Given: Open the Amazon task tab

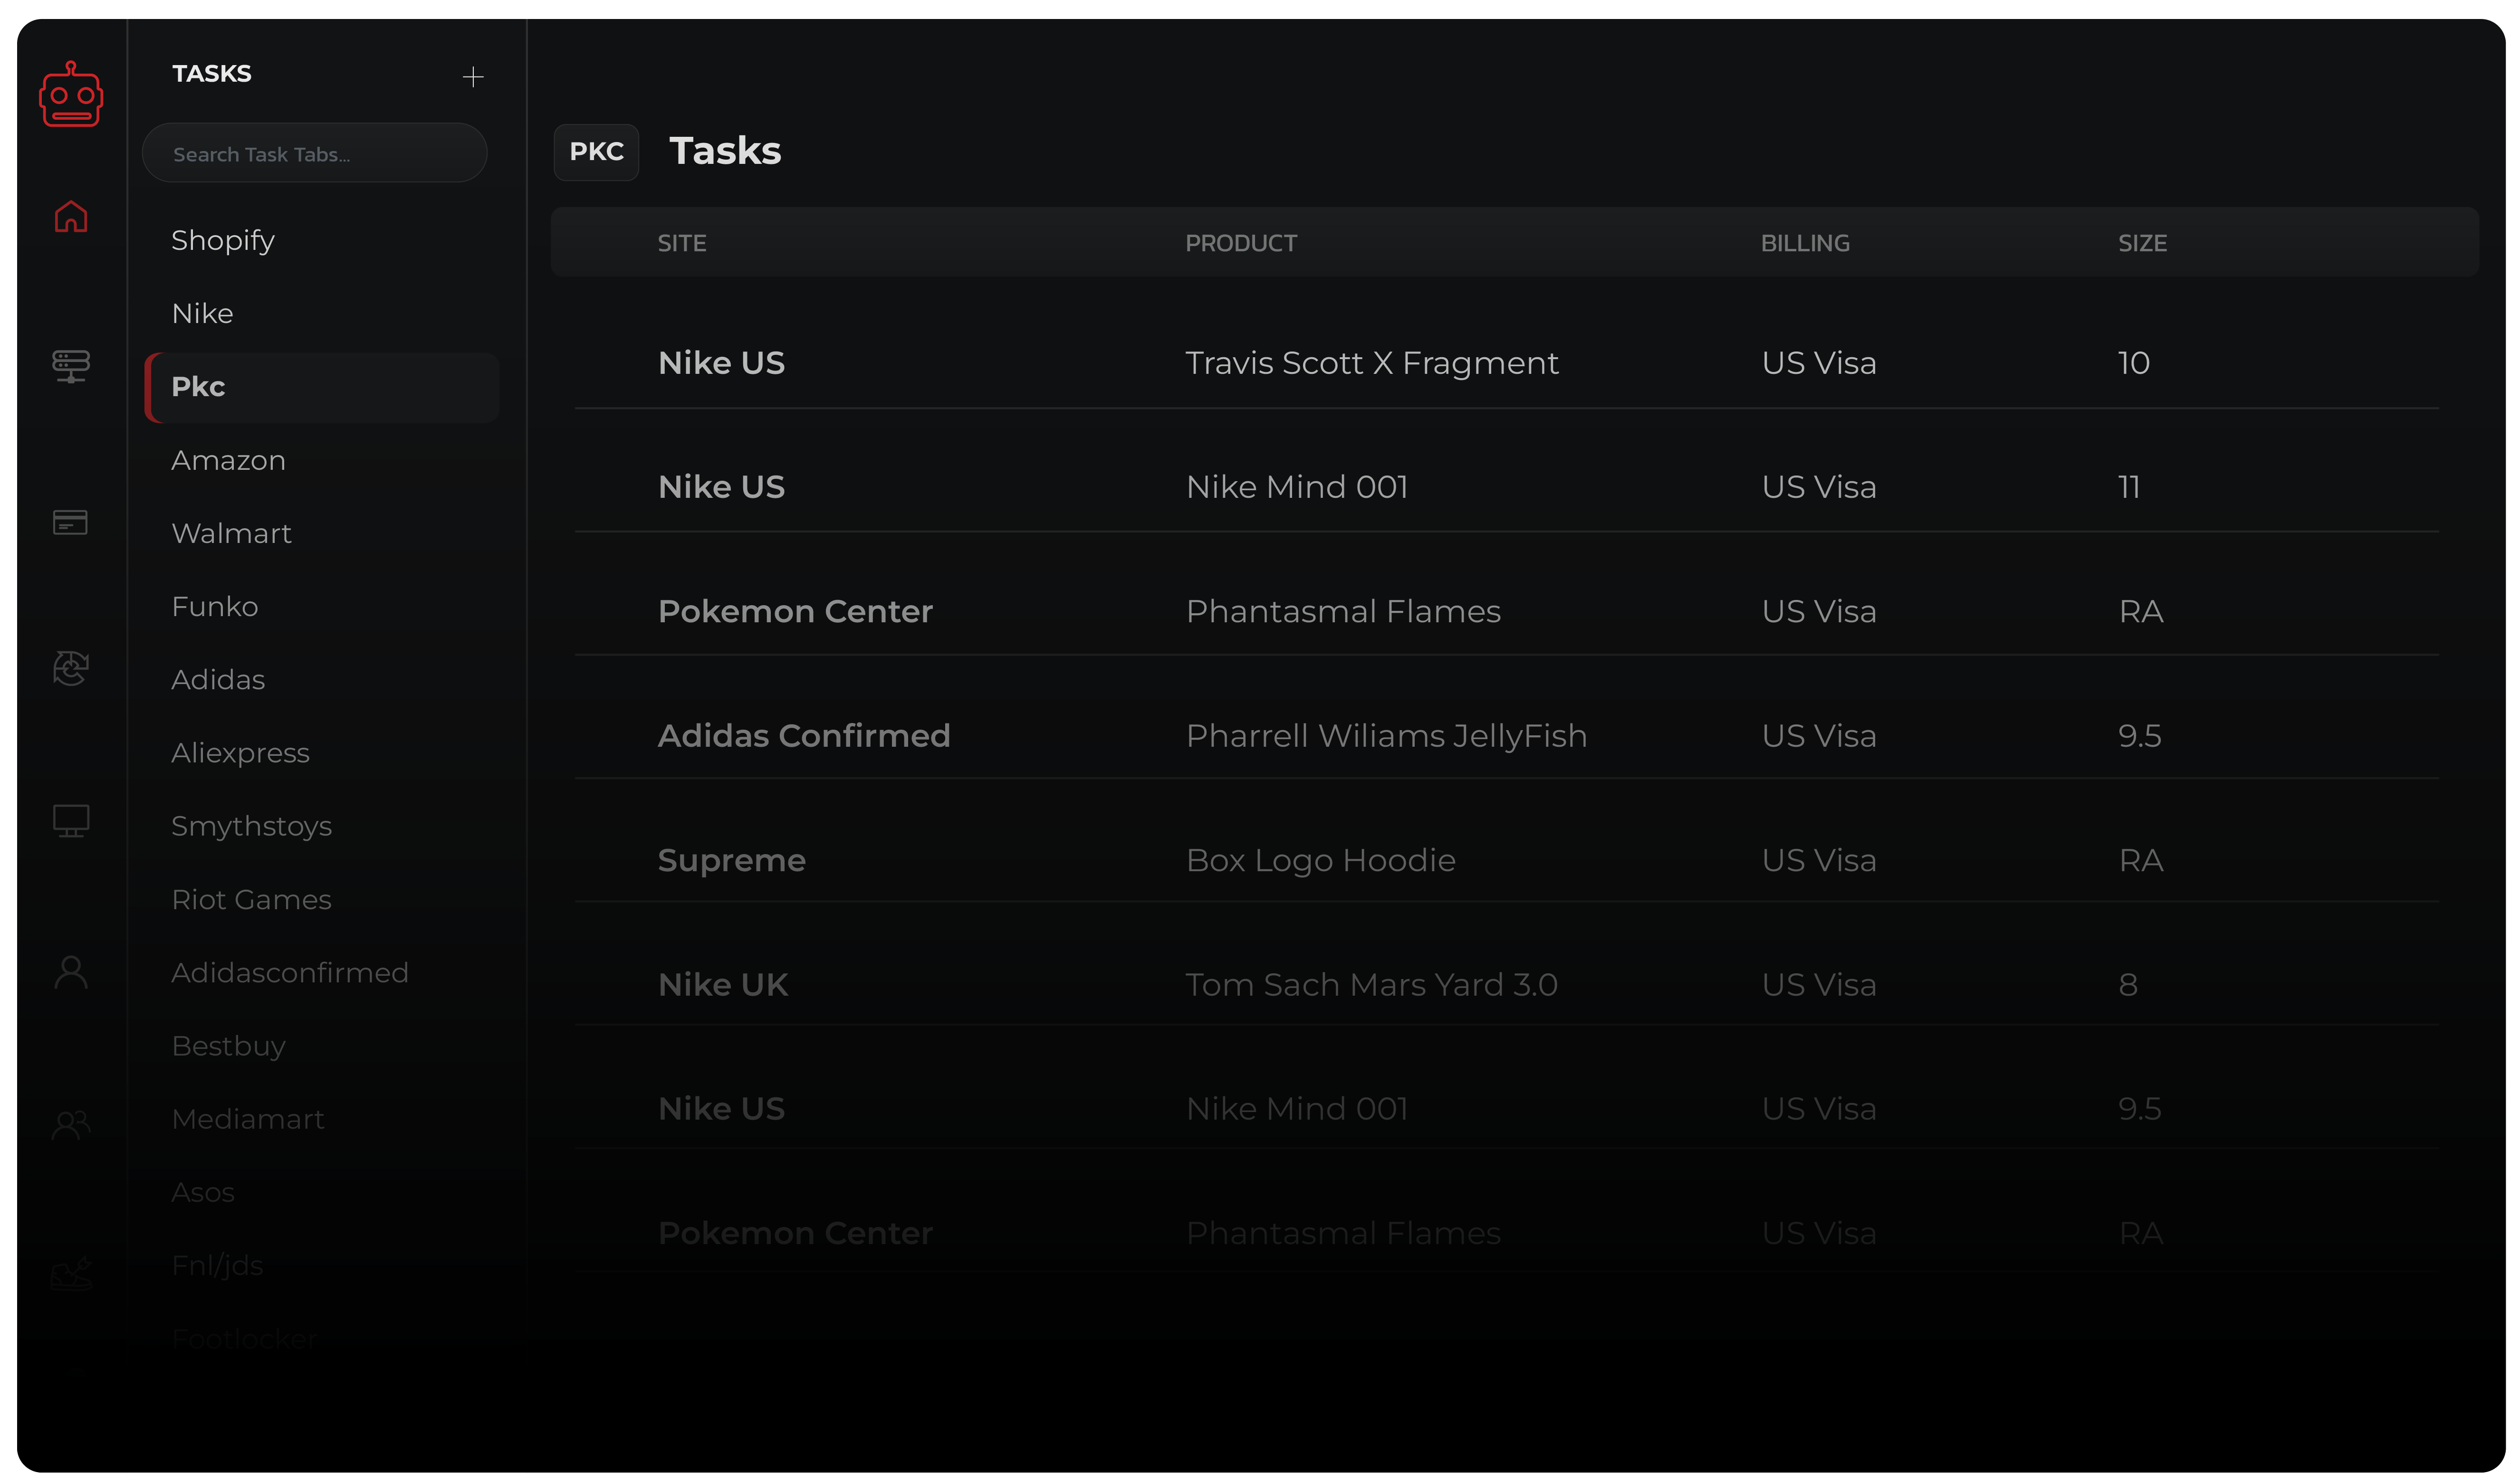Looking at the screenshot, I should [228, 460].
